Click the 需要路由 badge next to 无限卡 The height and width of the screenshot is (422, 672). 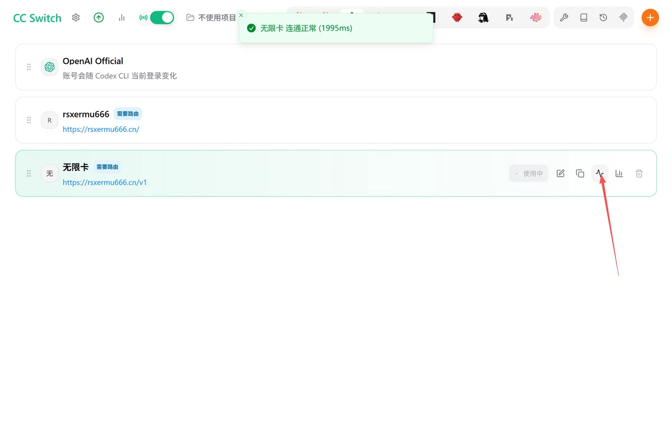click(107, 167)
